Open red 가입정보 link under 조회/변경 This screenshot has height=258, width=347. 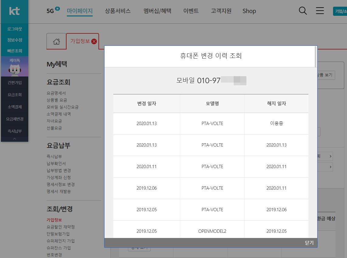54,220
